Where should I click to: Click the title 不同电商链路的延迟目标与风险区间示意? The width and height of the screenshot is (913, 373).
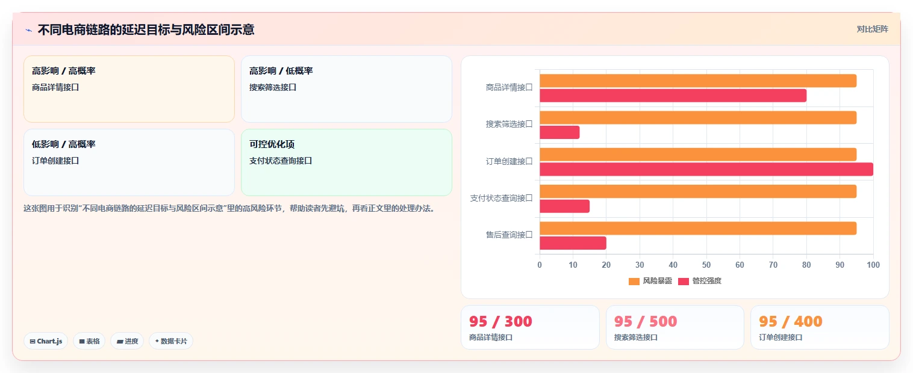click(146, 29)
